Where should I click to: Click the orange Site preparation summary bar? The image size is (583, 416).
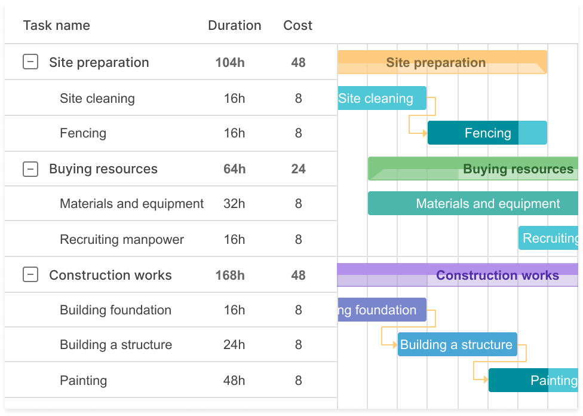coord(442,62)
